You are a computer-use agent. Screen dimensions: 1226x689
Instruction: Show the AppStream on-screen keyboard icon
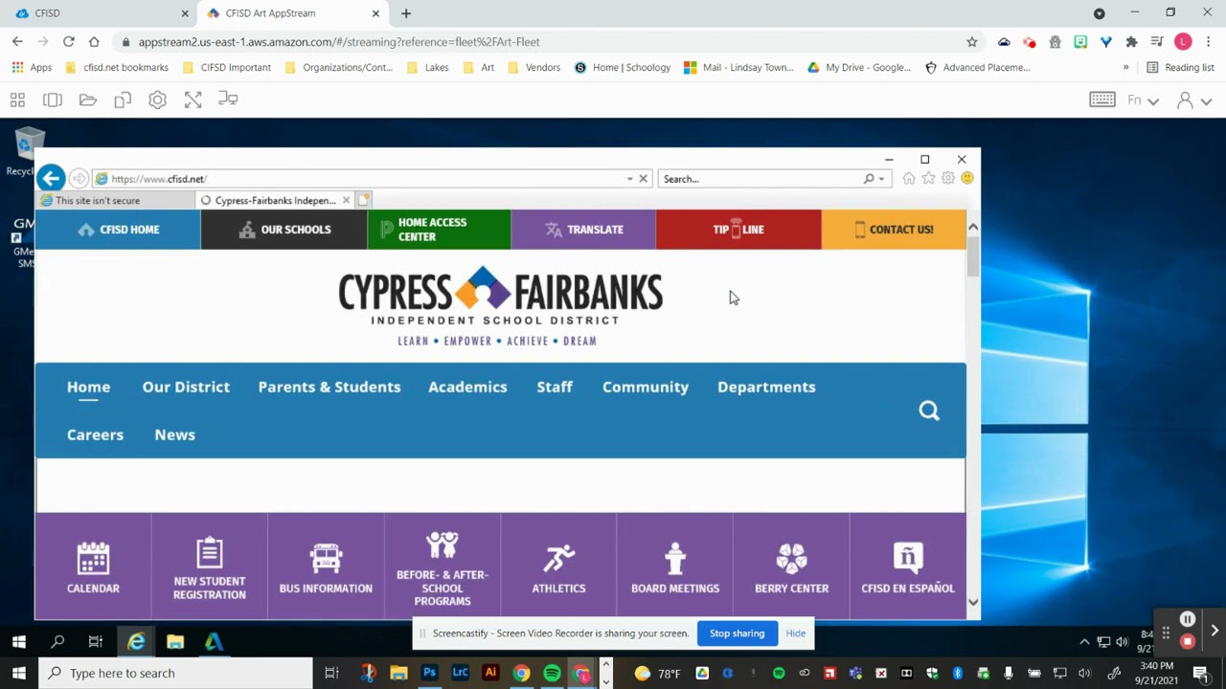click(x=1102, y=100)
